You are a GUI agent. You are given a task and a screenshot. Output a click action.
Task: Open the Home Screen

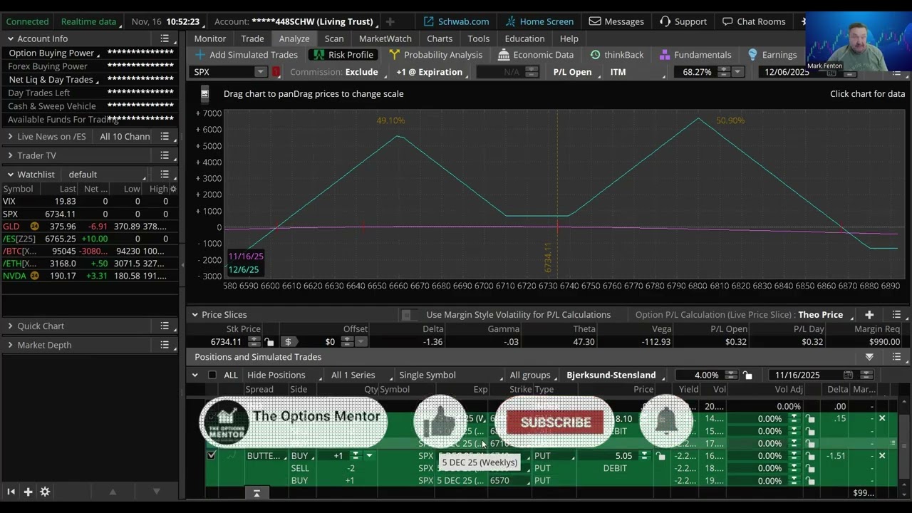(539, 21)
